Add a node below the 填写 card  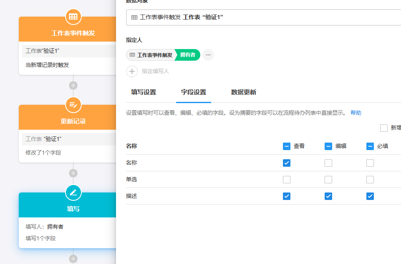[73, 259]
